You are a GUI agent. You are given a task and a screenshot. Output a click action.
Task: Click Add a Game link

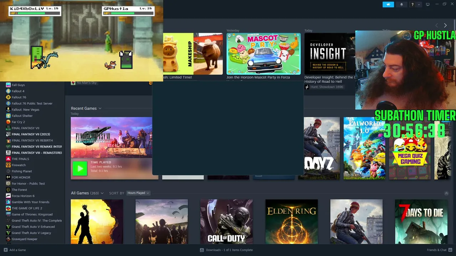coord(17,250)
